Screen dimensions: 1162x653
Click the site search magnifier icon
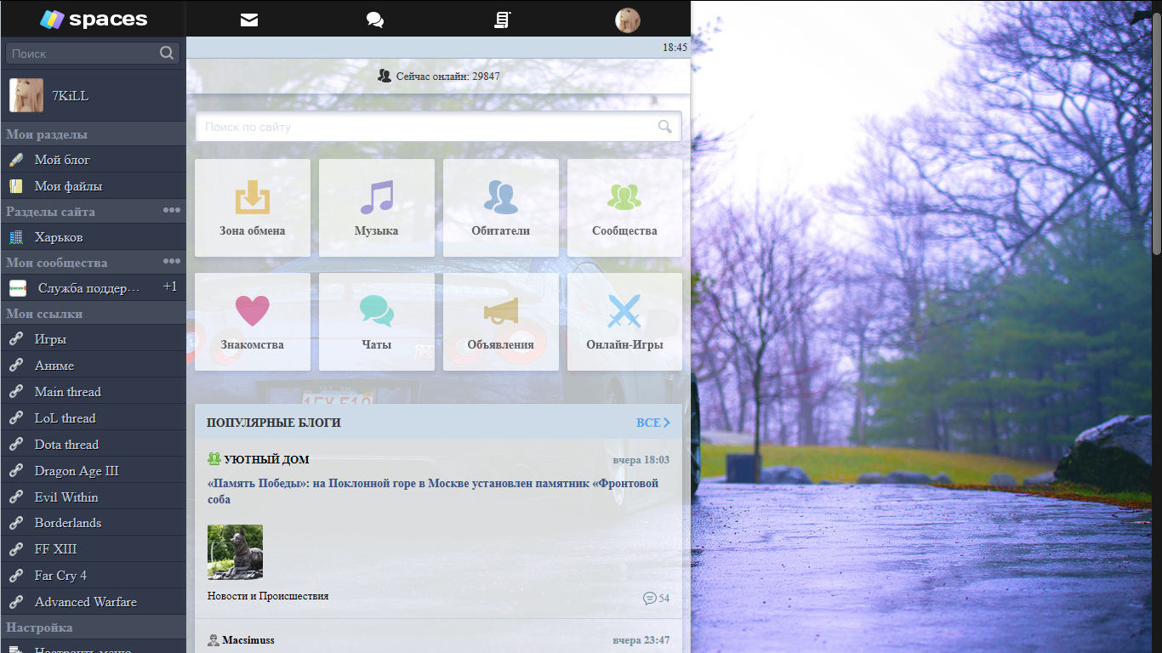tap(665, 127)
